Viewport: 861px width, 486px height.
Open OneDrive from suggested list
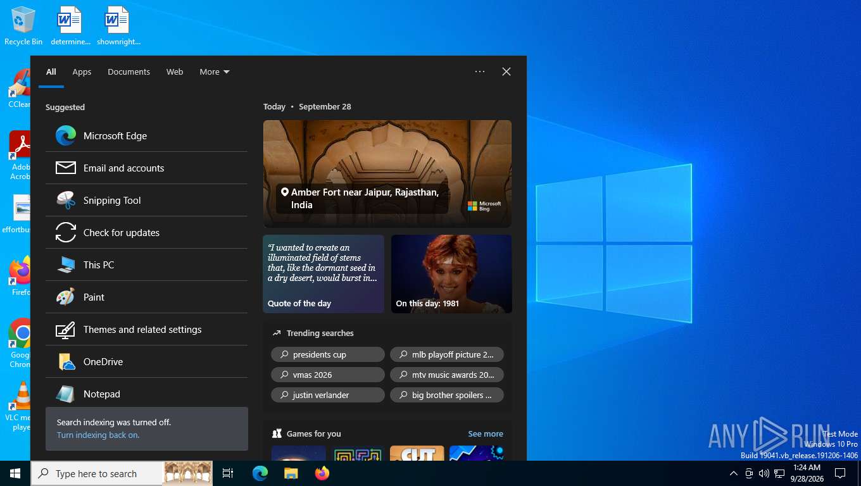tap(146, 361)
